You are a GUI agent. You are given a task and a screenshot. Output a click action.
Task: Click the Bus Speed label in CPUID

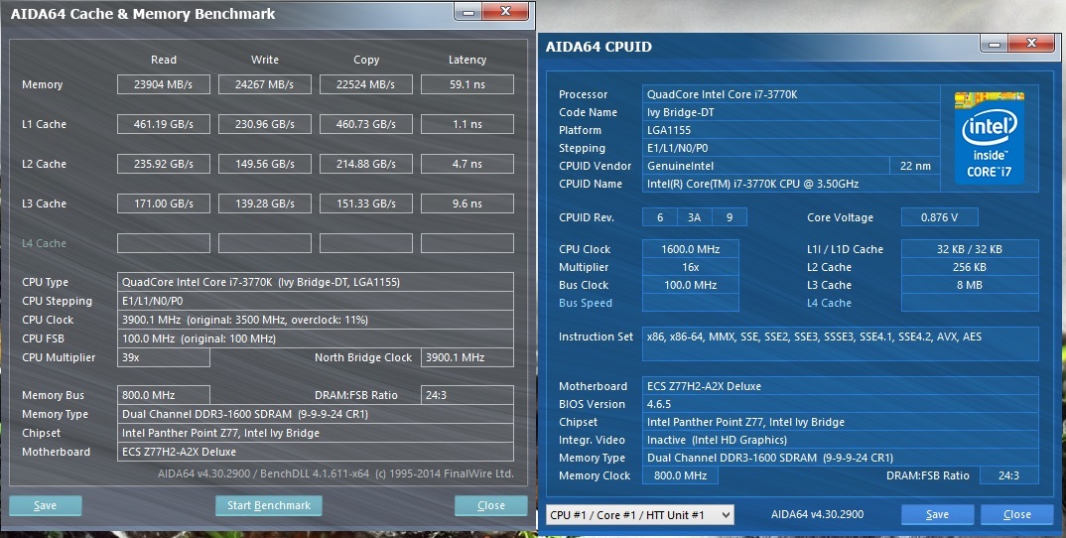point(586,303)
